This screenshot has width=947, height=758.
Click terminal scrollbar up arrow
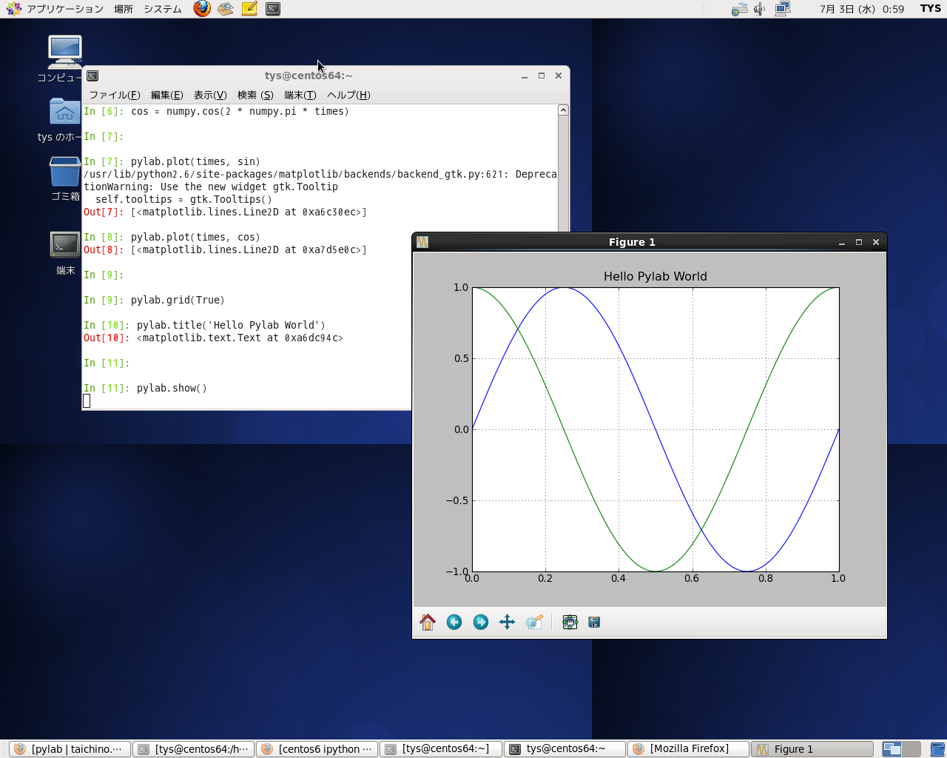(563, 110)
